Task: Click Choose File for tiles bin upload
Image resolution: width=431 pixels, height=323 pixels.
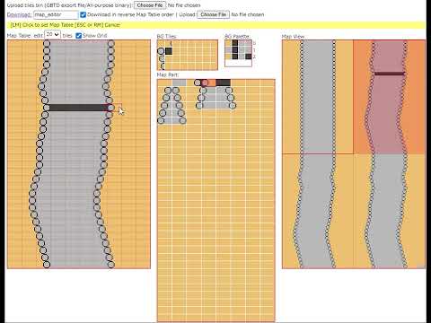Action: (x=150, y=5)
